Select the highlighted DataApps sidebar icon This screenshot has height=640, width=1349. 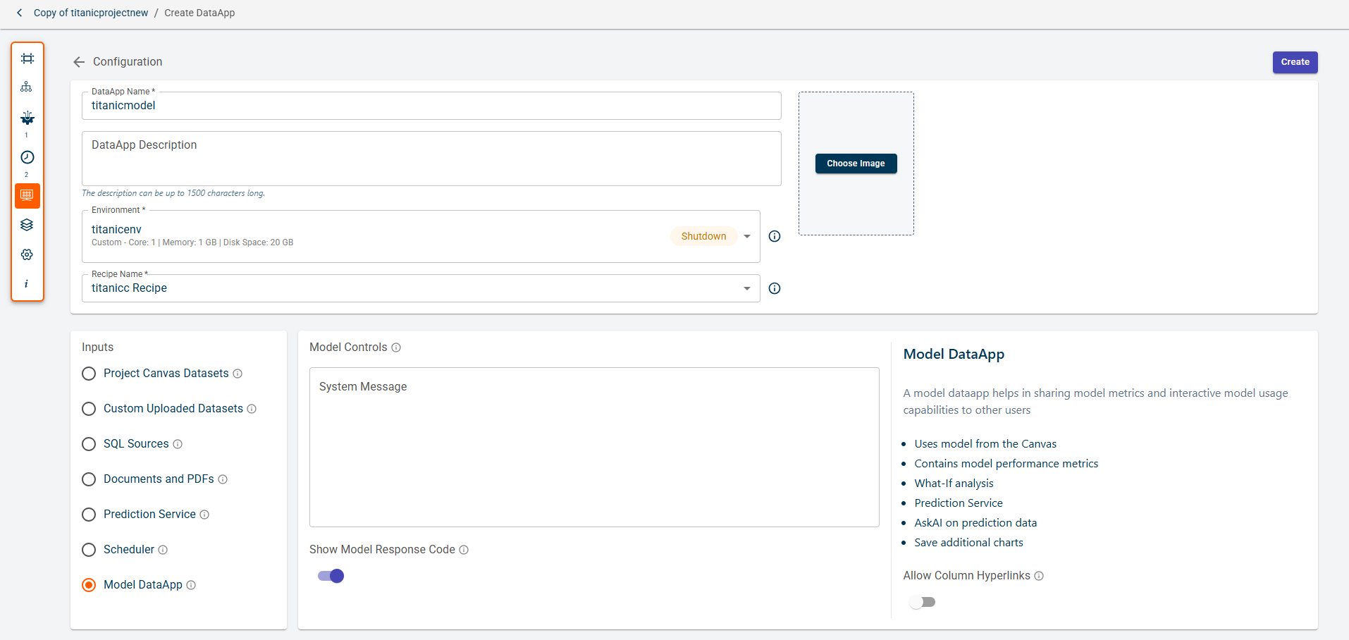27,195
